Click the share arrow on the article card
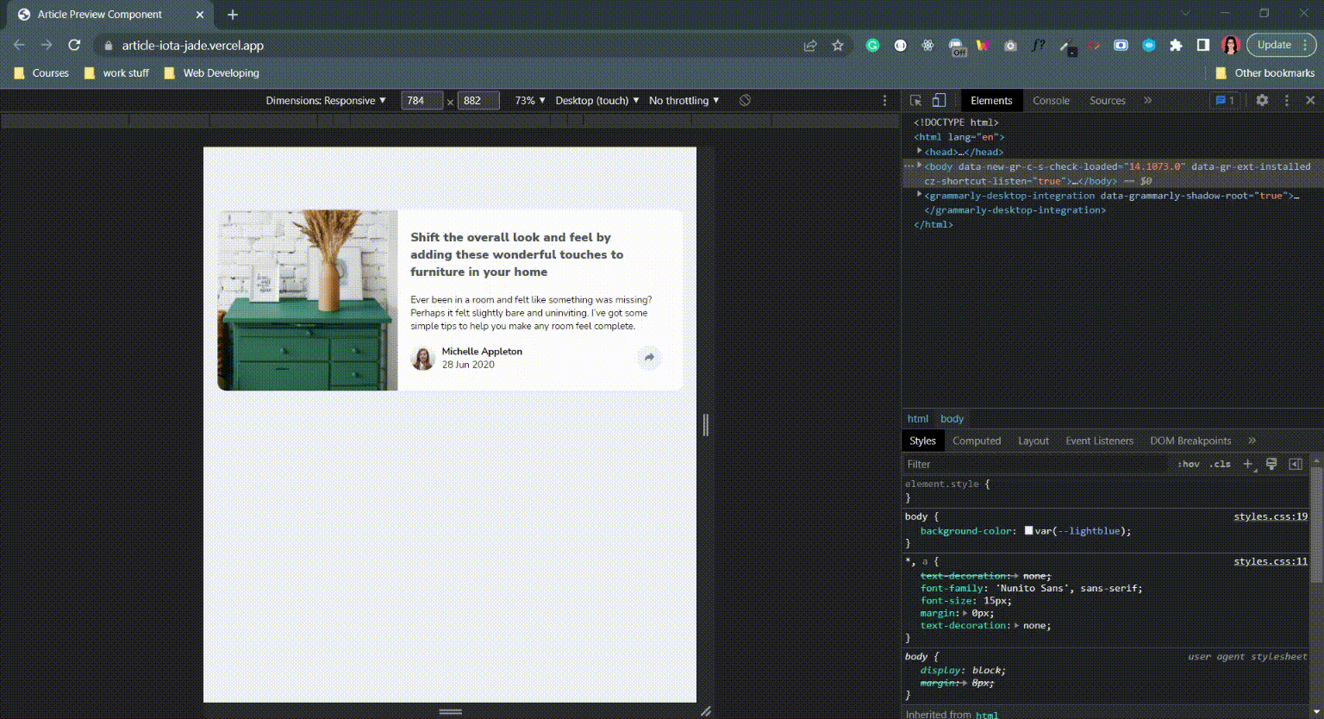Image resolution: width=1324 pixels, height=719 pixels. click(x=649, y=358)
